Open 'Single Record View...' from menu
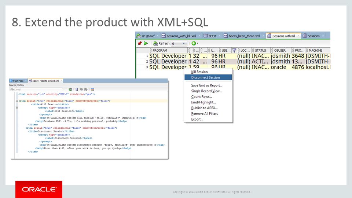The height and width of the screenshot is (198, 352). coord(208,91)
